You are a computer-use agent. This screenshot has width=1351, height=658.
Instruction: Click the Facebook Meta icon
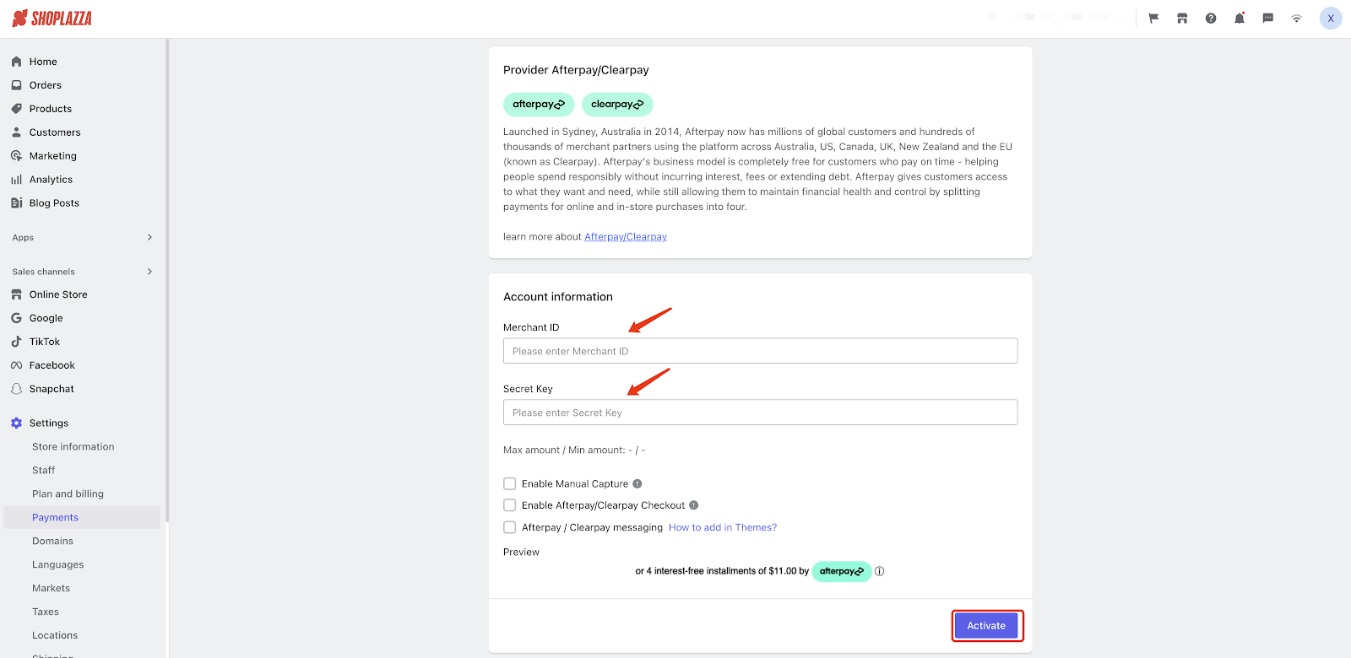(16, 365)
